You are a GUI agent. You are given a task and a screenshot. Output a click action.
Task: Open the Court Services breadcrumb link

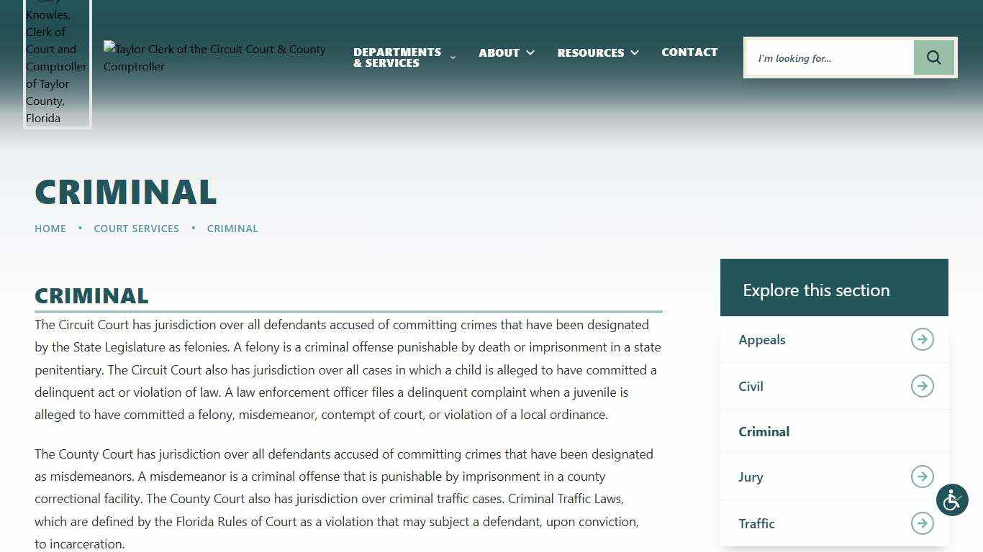point(136,229)
